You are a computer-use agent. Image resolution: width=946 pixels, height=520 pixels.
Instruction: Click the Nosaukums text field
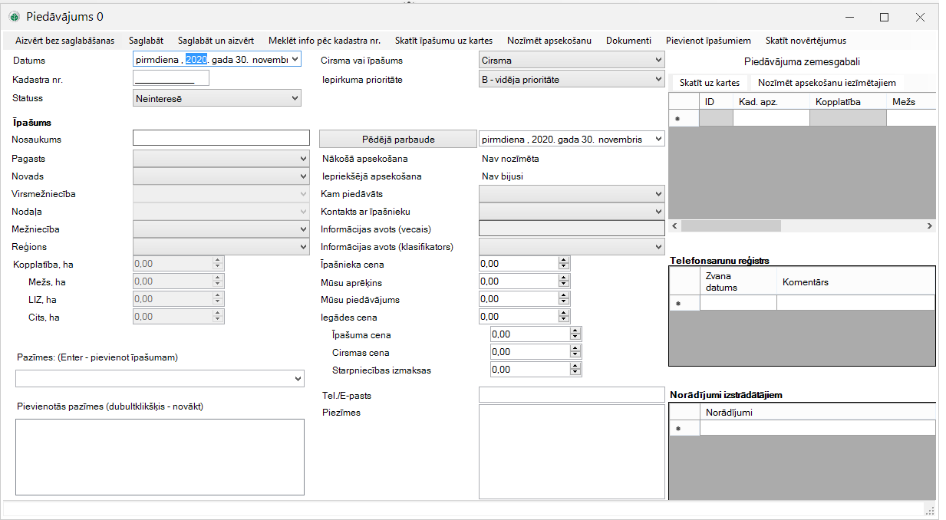[221, 138]
